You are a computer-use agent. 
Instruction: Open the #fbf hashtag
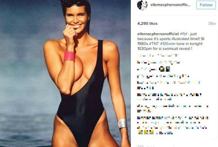(183, 34)
